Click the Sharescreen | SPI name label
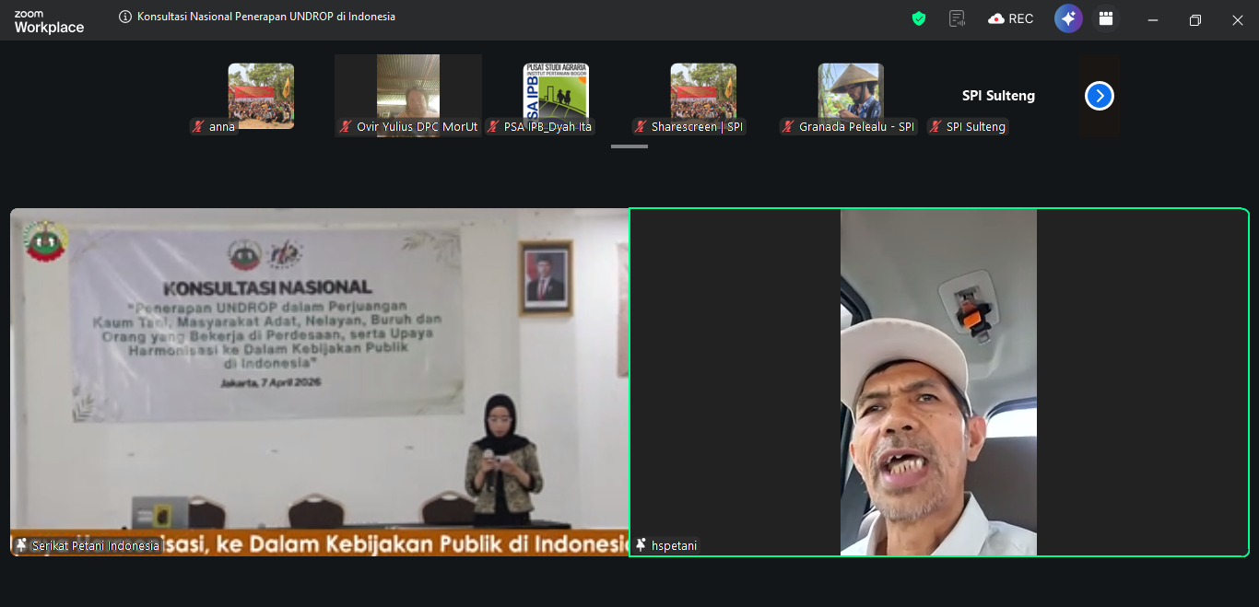The image size is (1259, 607). pyautogui.click(x=696, y=127)
